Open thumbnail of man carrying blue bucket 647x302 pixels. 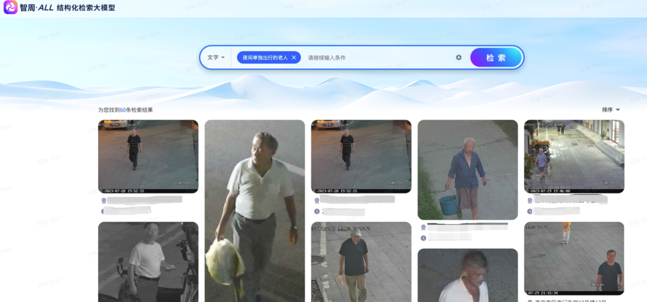(x=468, y=170)
